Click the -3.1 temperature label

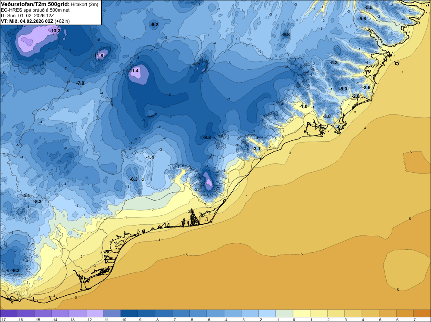(x=256, y=149)
